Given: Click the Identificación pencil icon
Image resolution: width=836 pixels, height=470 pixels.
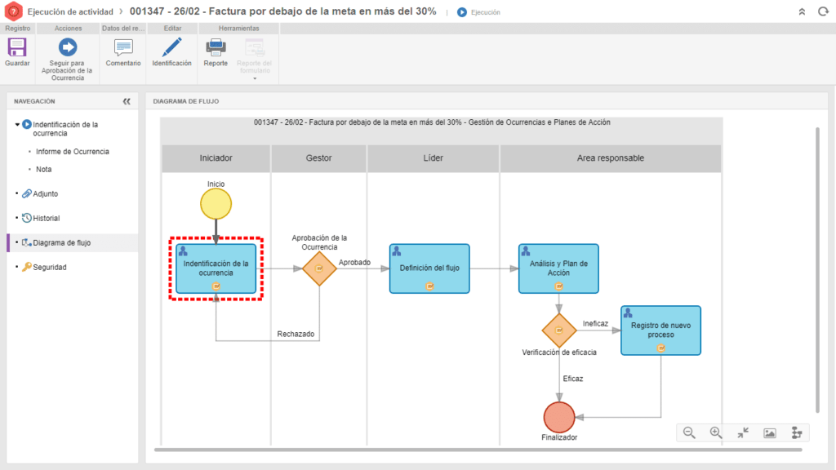Looking at the screenshot, I should coord(171,48).
